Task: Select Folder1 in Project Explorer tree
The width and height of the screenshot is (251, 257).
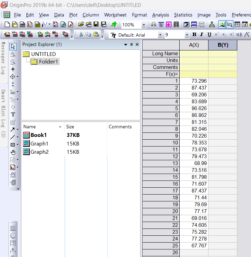Action: (48, 62)
